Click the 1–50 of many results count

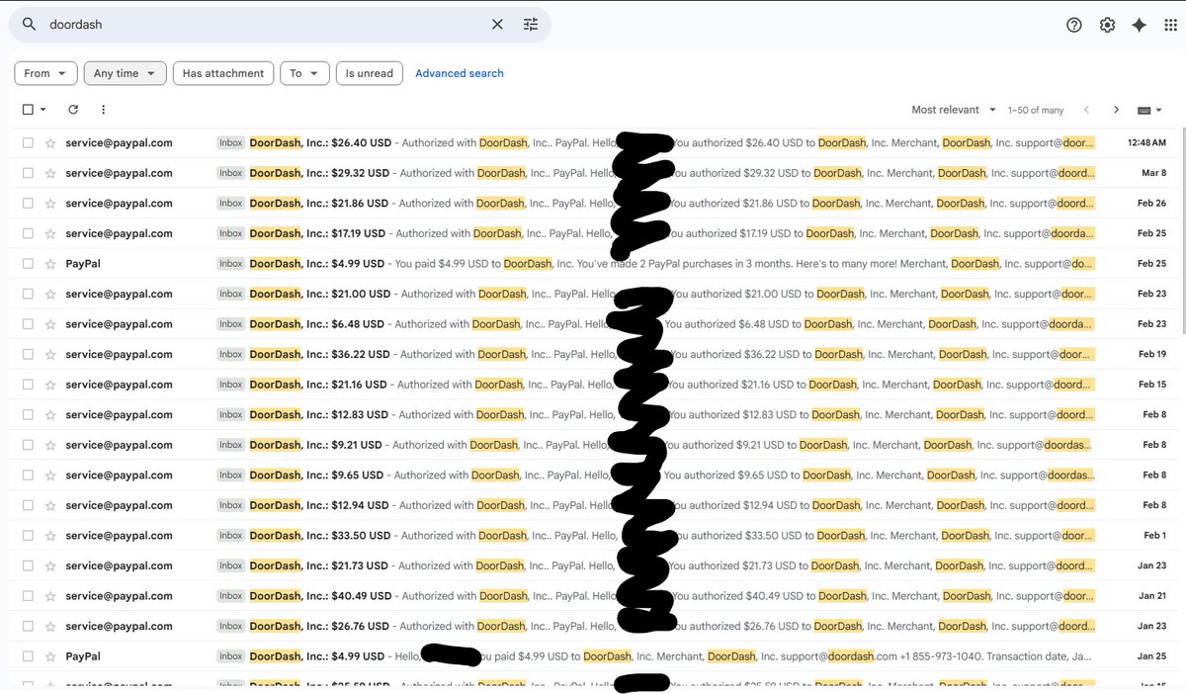point(1036,110)
